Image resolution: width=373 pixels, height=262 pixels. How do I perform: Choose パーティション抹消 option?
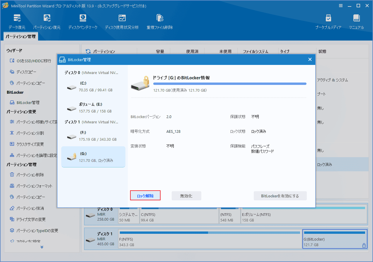click(27, 208)
